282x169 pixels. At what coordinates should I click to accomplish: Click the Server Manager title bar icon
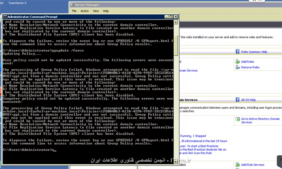click(72, 5)
